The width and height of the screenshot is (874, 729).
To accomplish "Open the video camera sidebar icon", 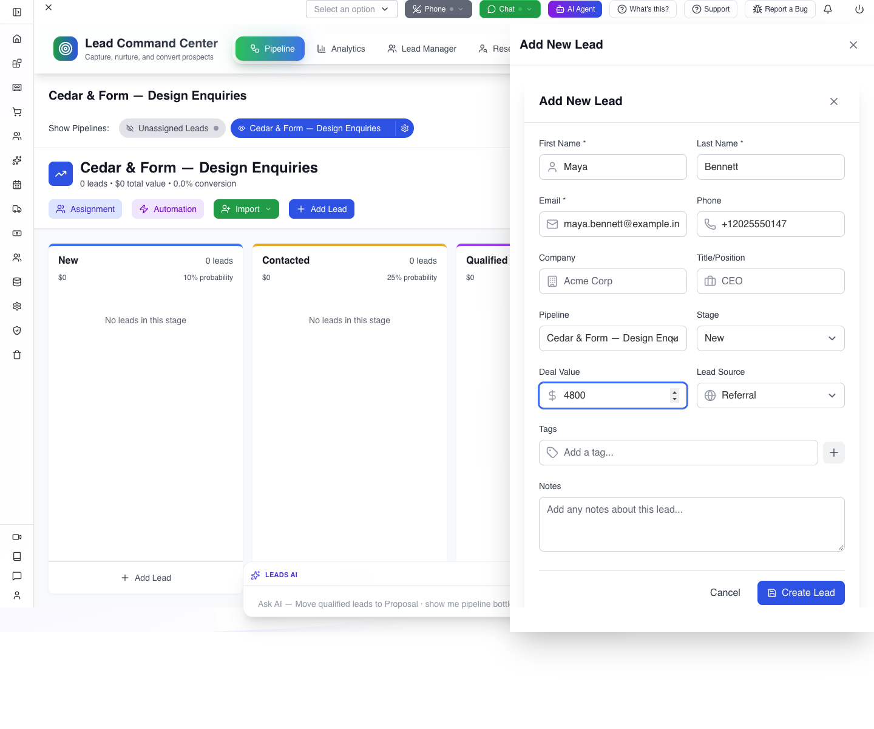I will click(17, 537).
